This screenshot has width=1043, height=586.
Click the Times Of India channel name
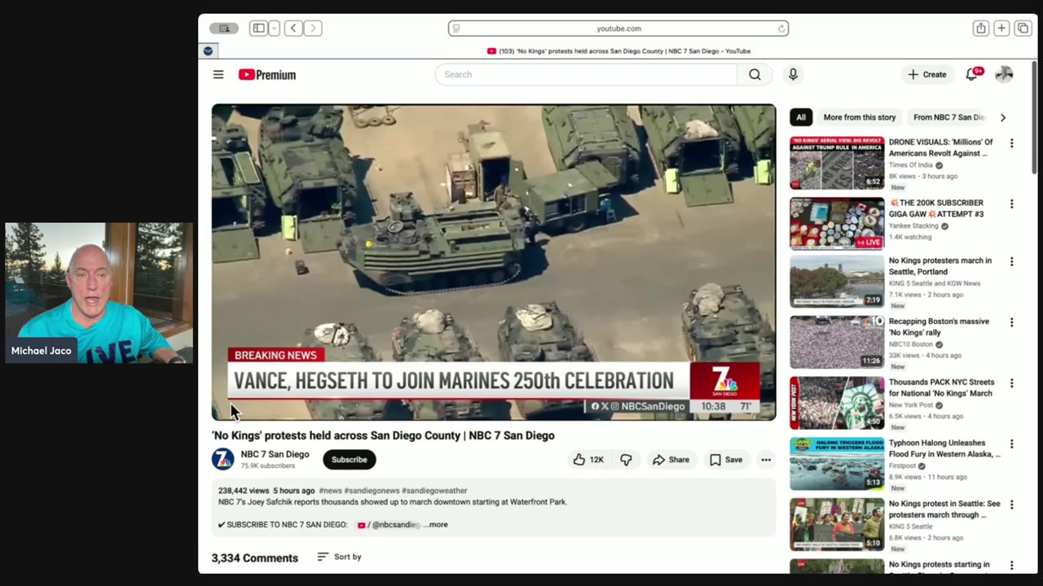click(x=911, y=165)
